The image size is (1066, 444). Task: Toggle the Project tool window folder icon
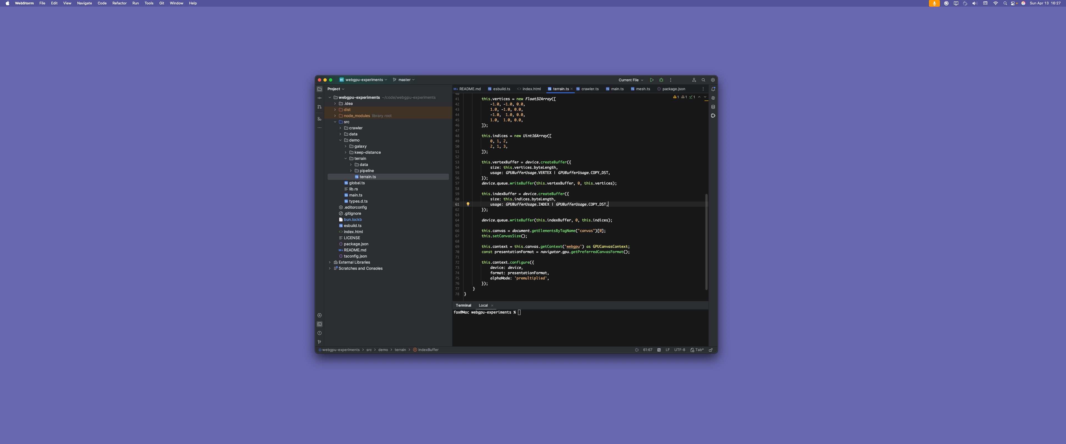click(x=320, y=89)
